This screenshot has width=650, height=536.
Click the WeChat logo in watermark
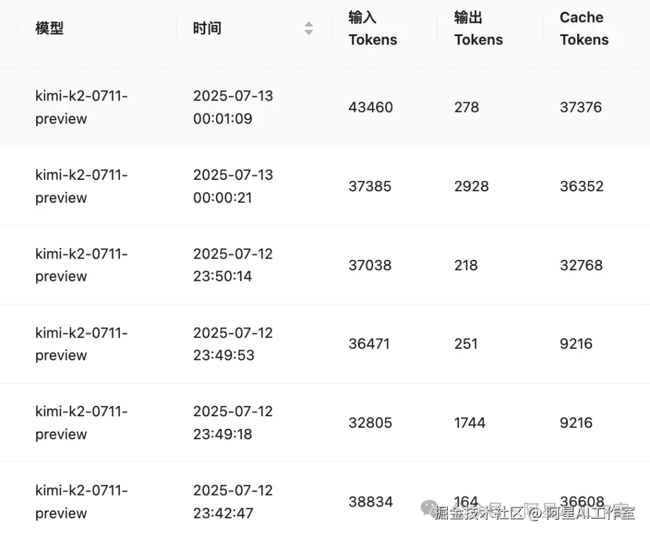tap(430, 508)
